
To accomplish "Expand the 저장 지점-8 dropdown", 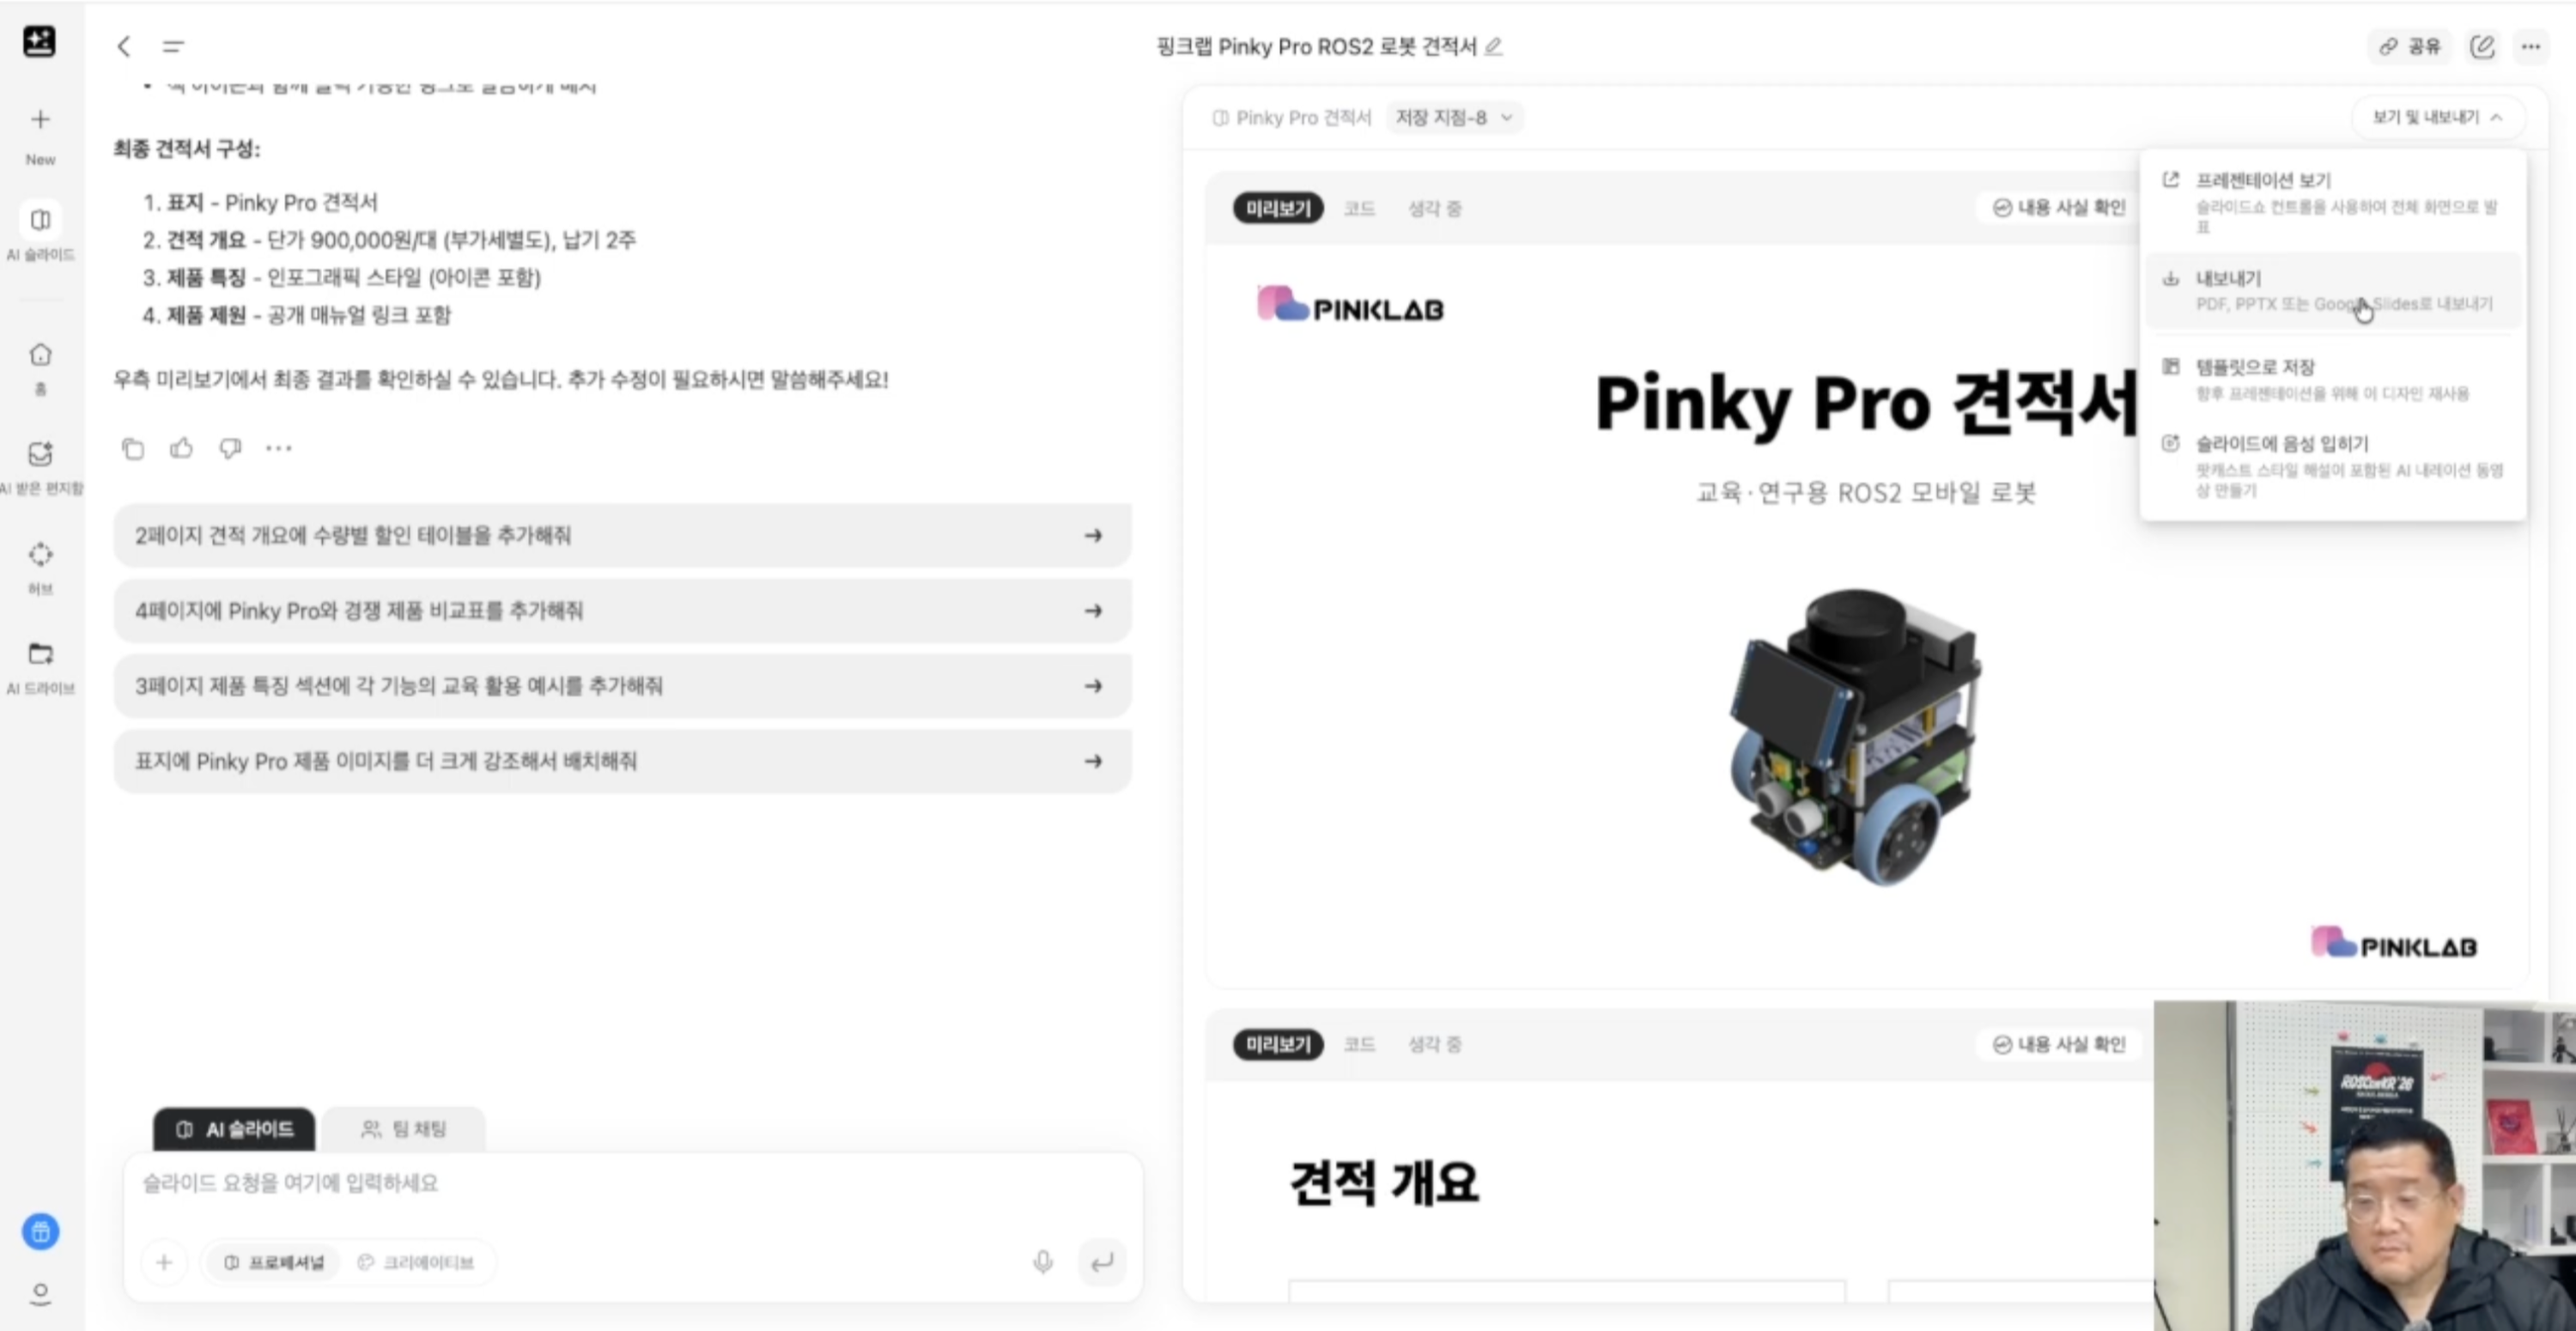I will [1455, 118].
